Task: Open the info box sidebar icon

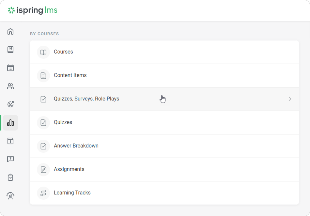Action: click(x=10, y=141)
